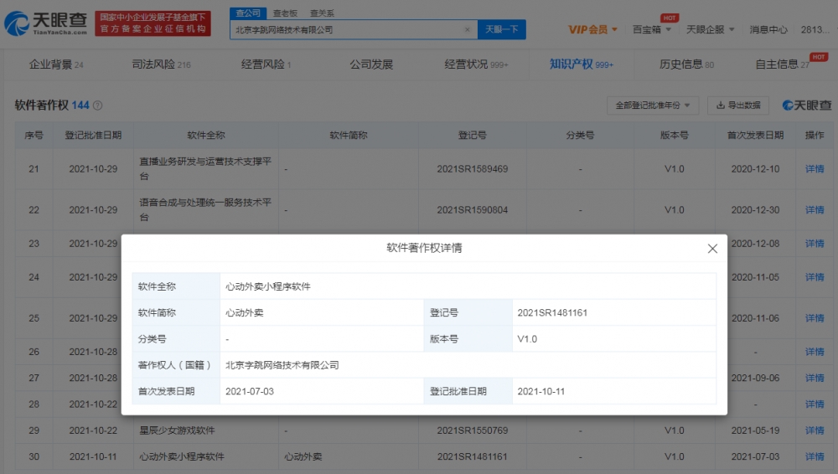Open 详情 for row 30
Viewport: 838px width, 474px height.
click(815, 457)
